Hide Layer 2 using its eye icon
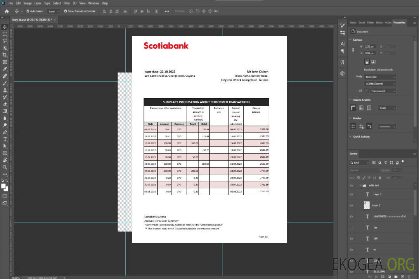 tap(351, 195)
